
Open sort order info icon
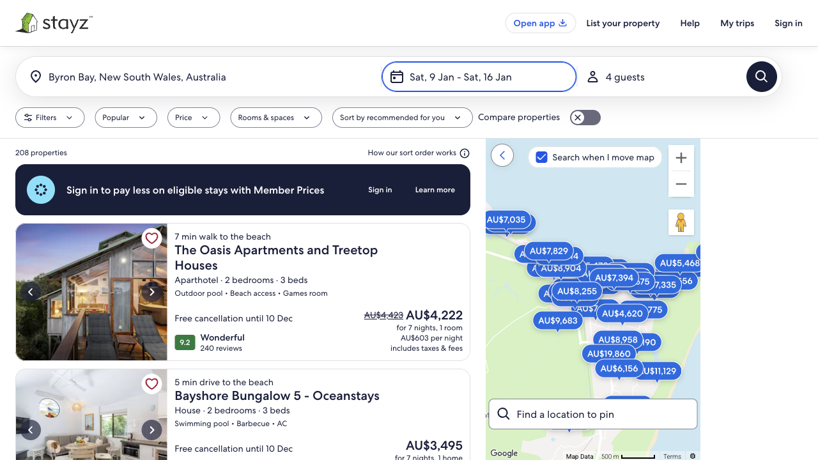465,153
